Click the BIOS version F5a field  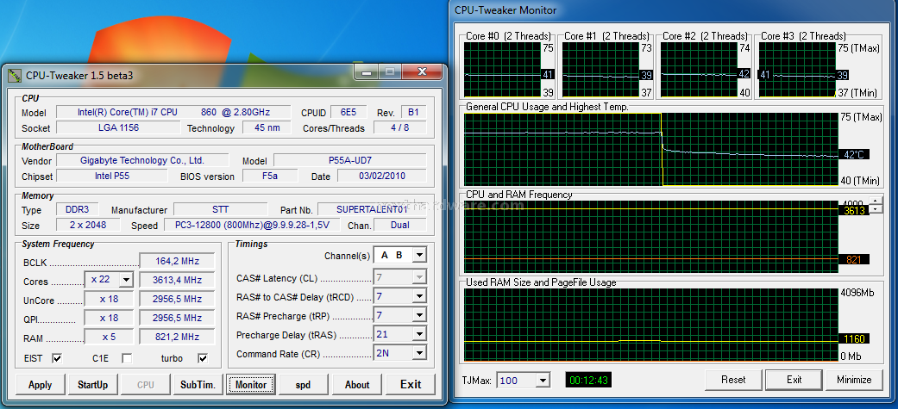click(x=270, y=176)
